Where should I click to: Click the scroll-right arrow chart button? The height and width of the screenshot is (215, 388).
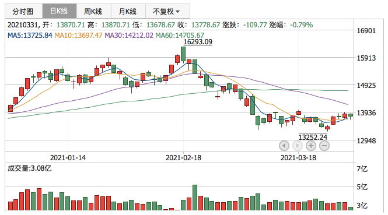[298, 146]
